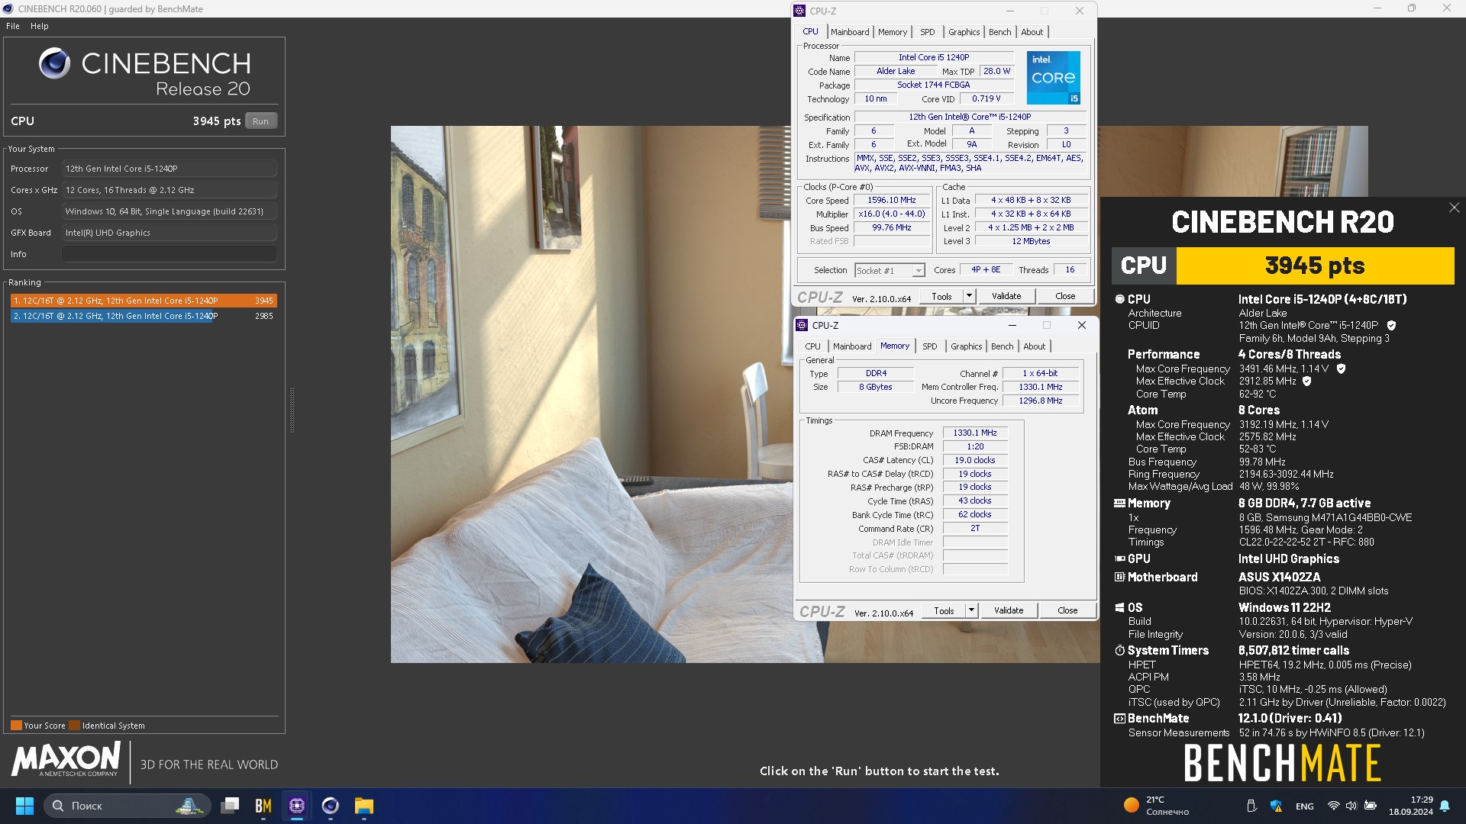1466x824 pixels.
Task: Click Tools button in lower CPU-Z
Action: pyautogui.click(x=944, y=610)
